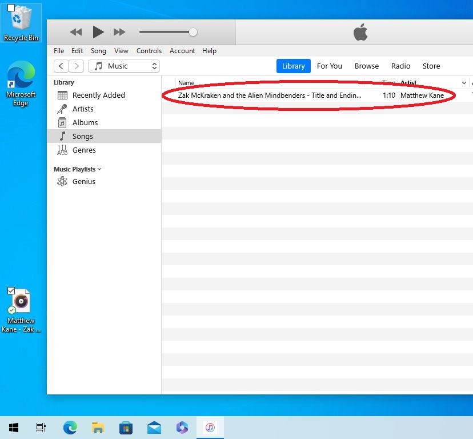Click the Recently Added grid icon
Image resolution: width=473 pixels, height=439 pixels.
62,95
